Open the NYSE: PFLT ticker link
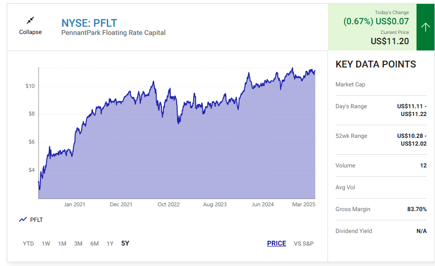The image size is (435, 266). tap(90, 23)
